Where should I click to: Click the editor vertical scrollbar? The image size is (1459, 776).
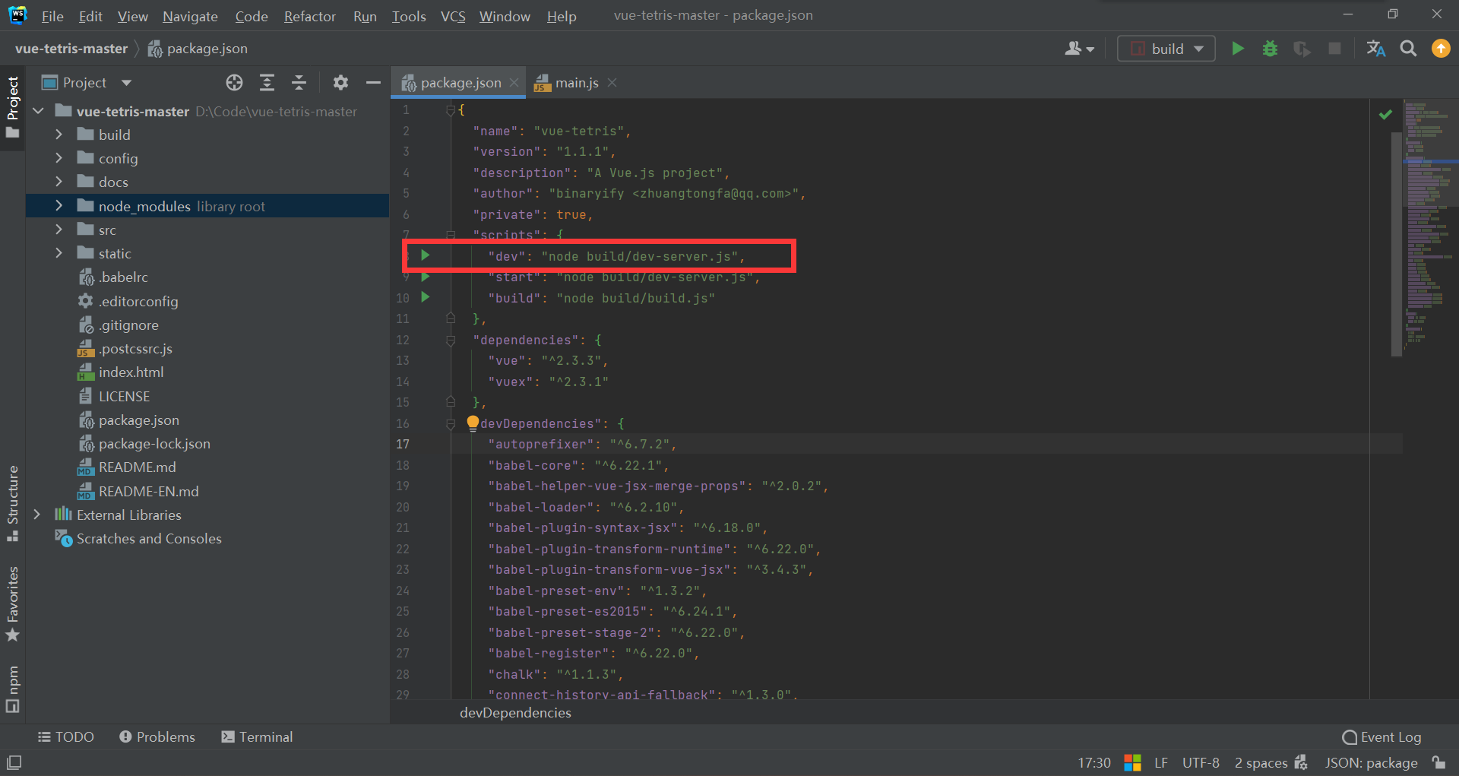tap(1396, 243)
